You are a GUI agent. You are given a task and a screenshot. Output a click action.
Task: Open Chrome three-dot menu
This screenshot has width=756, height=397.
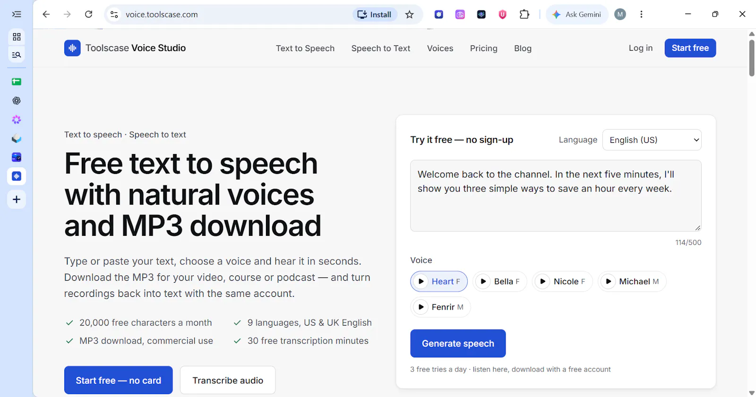pos(641,14)
